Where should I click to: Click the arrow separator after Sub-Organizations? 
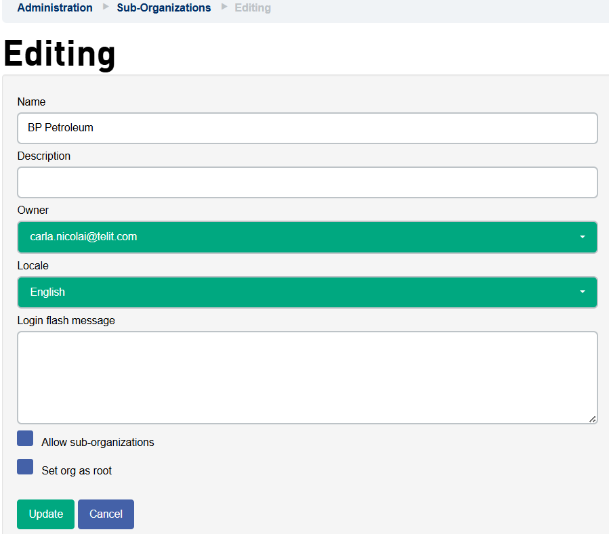click(x=224, y=7)
